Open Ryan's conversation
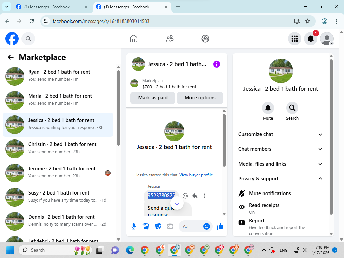 point(58,76)
